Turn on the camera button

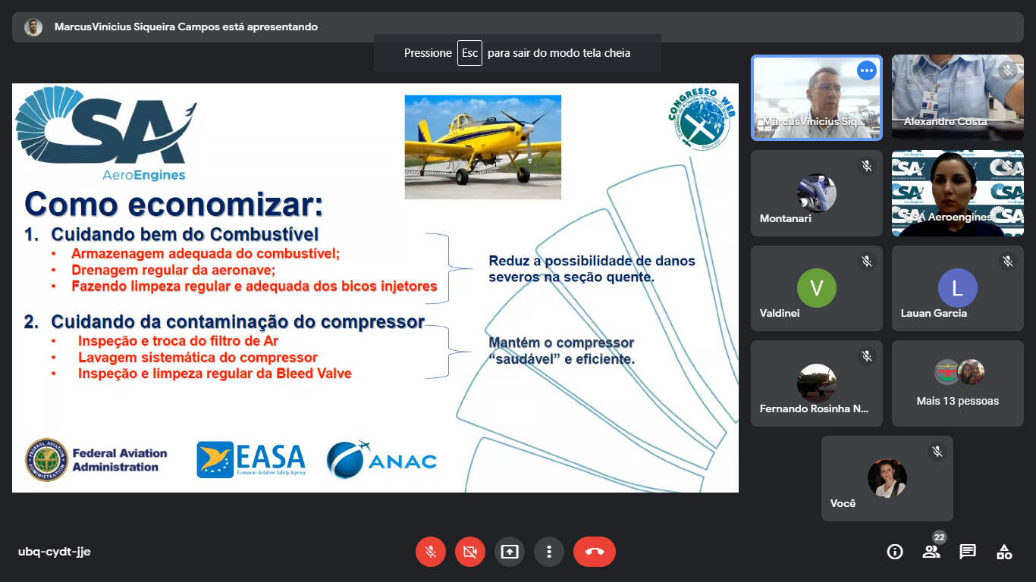coord(470,552)
